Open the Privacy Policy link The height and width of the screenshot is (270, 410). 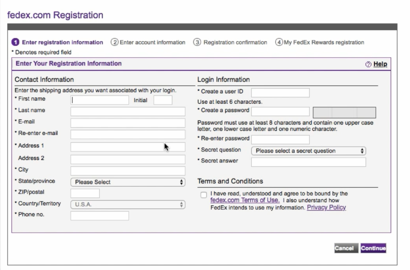pyautogui.click(x=326, y=207)
